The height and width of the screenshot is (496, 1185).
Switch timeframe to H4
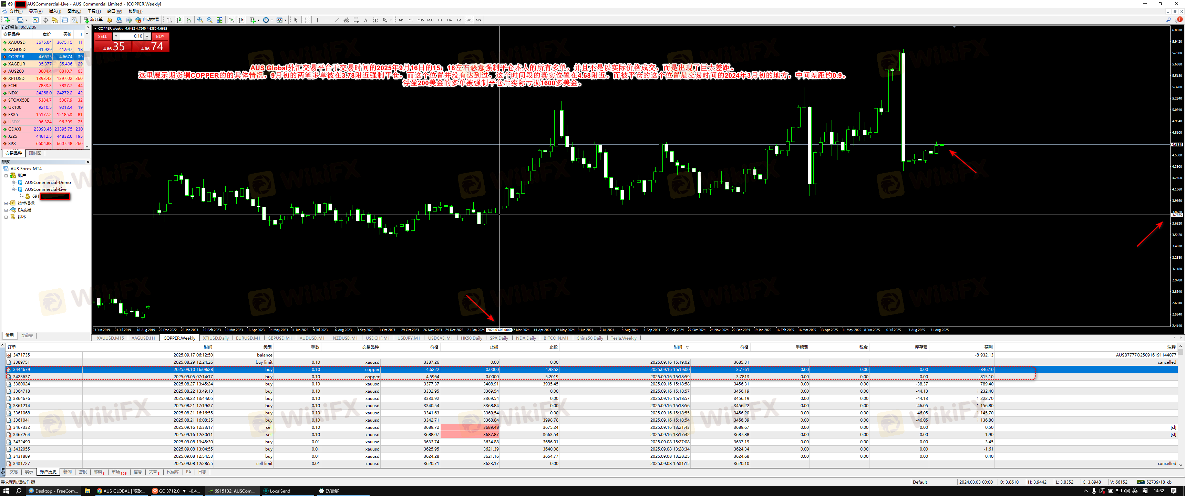click(450, 20)
